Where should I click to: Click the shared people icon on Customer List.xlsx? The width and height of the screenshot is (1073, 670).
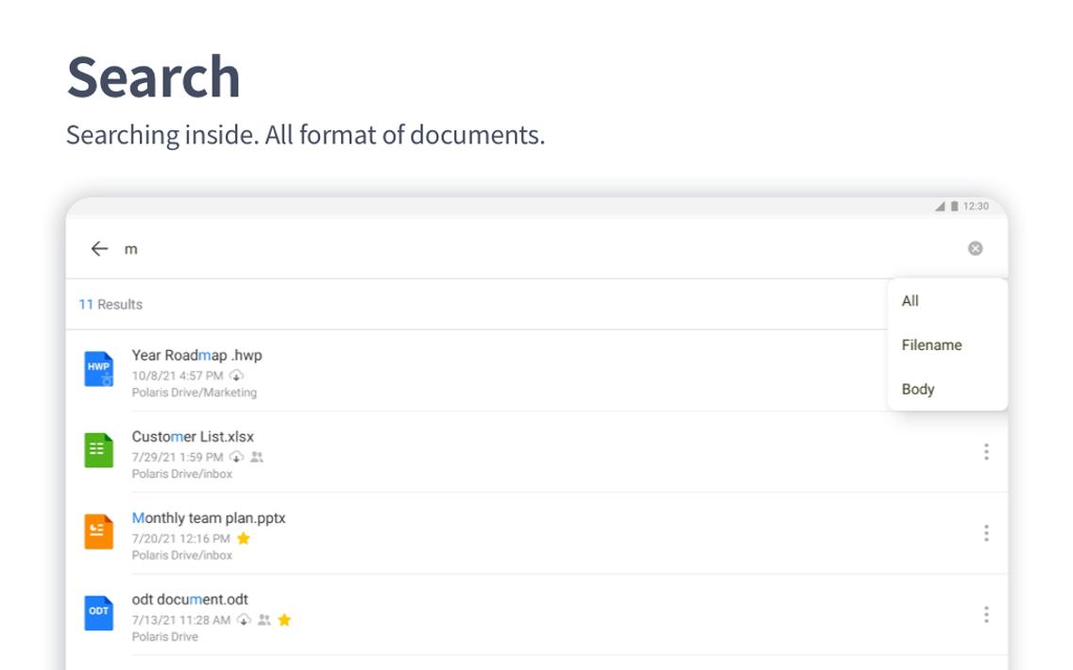(x=257, y=457)
